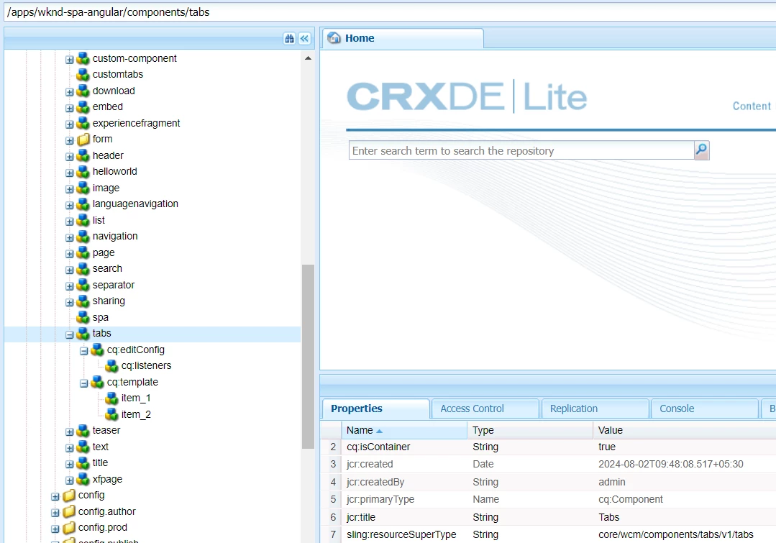Open the Content link
This screenshot has width=776, height=543.
752,106
